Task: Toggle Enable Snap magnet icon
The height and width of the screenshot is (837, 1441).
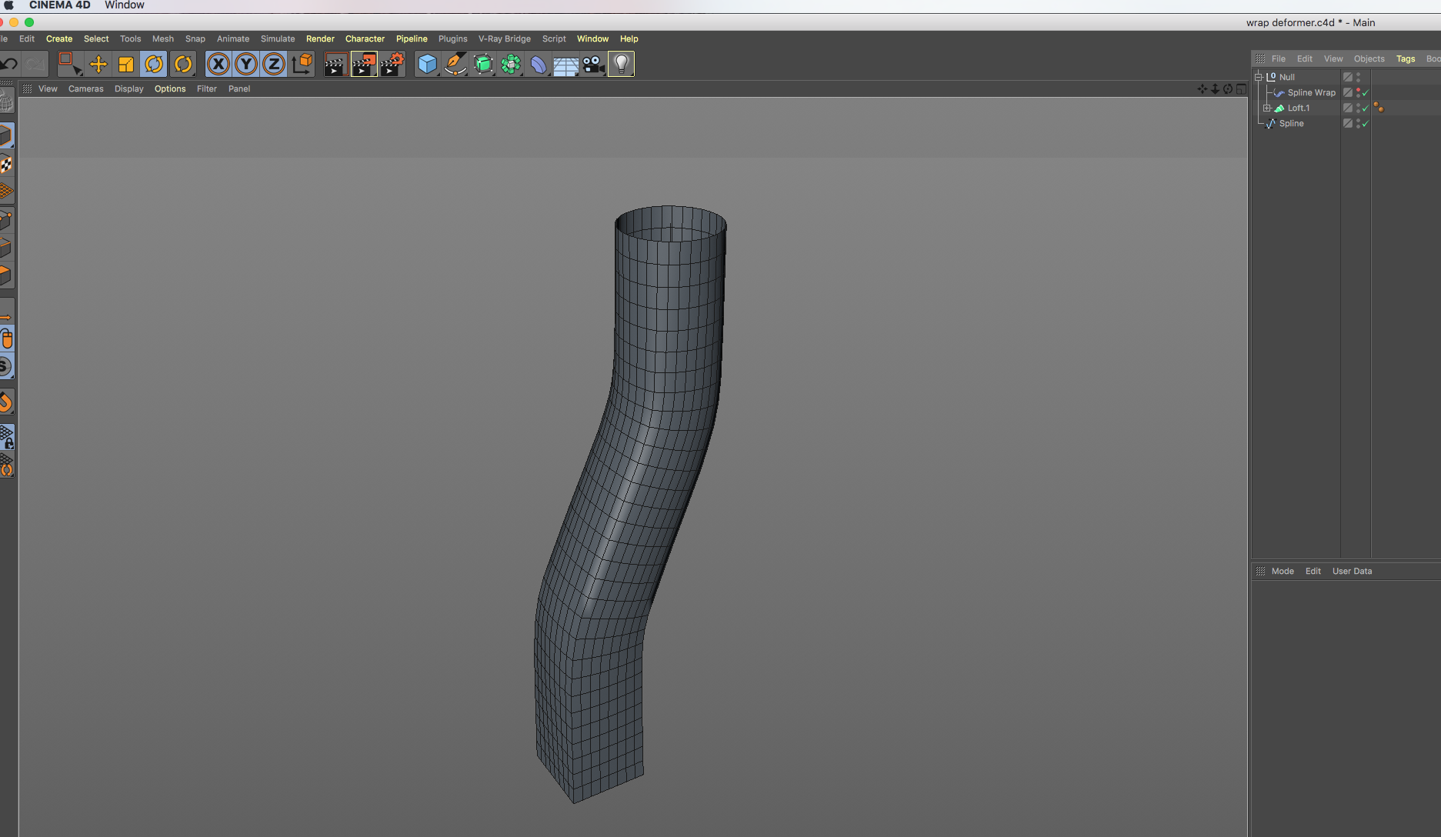Action: 6,402
